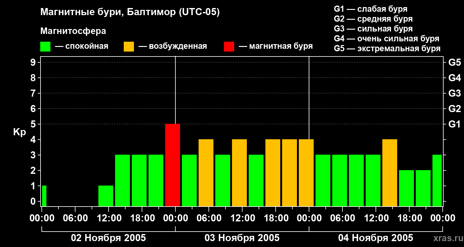Screen dimensions: 464x247
Task: Click the 'Kp' axis label
Action: point(19,132)
